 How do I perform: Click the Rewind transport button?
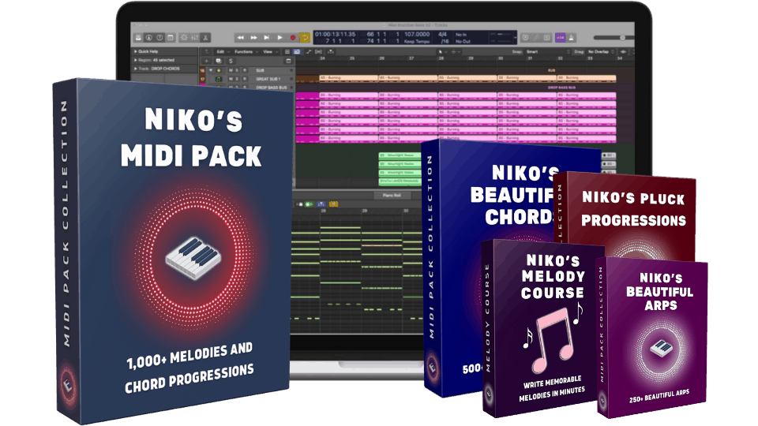point(240,37)
